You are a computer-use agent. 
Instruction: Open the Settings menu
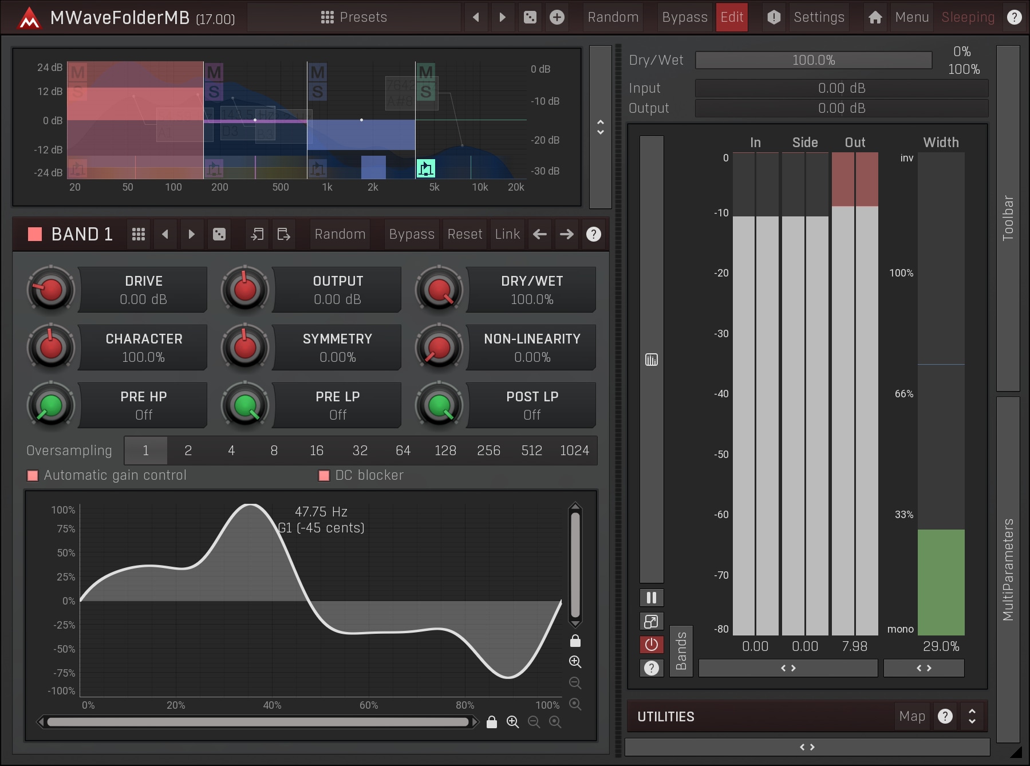coord(819,17)
